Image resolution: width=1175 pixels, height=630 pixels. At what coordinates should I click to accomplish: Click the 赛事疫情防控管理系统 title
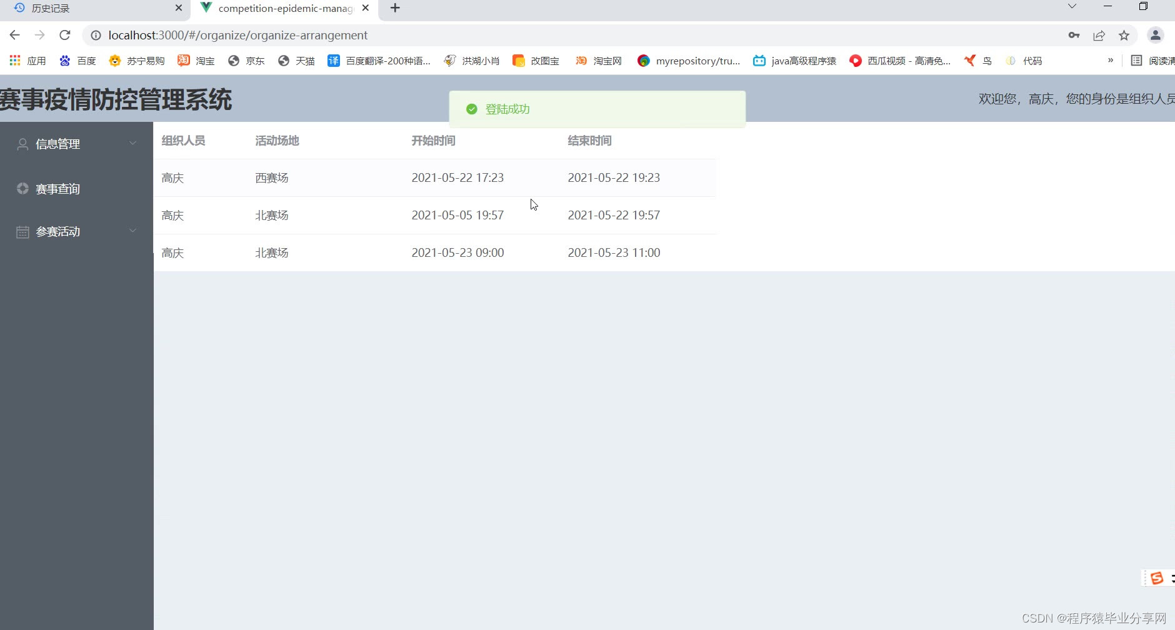(x=116, y=100)
